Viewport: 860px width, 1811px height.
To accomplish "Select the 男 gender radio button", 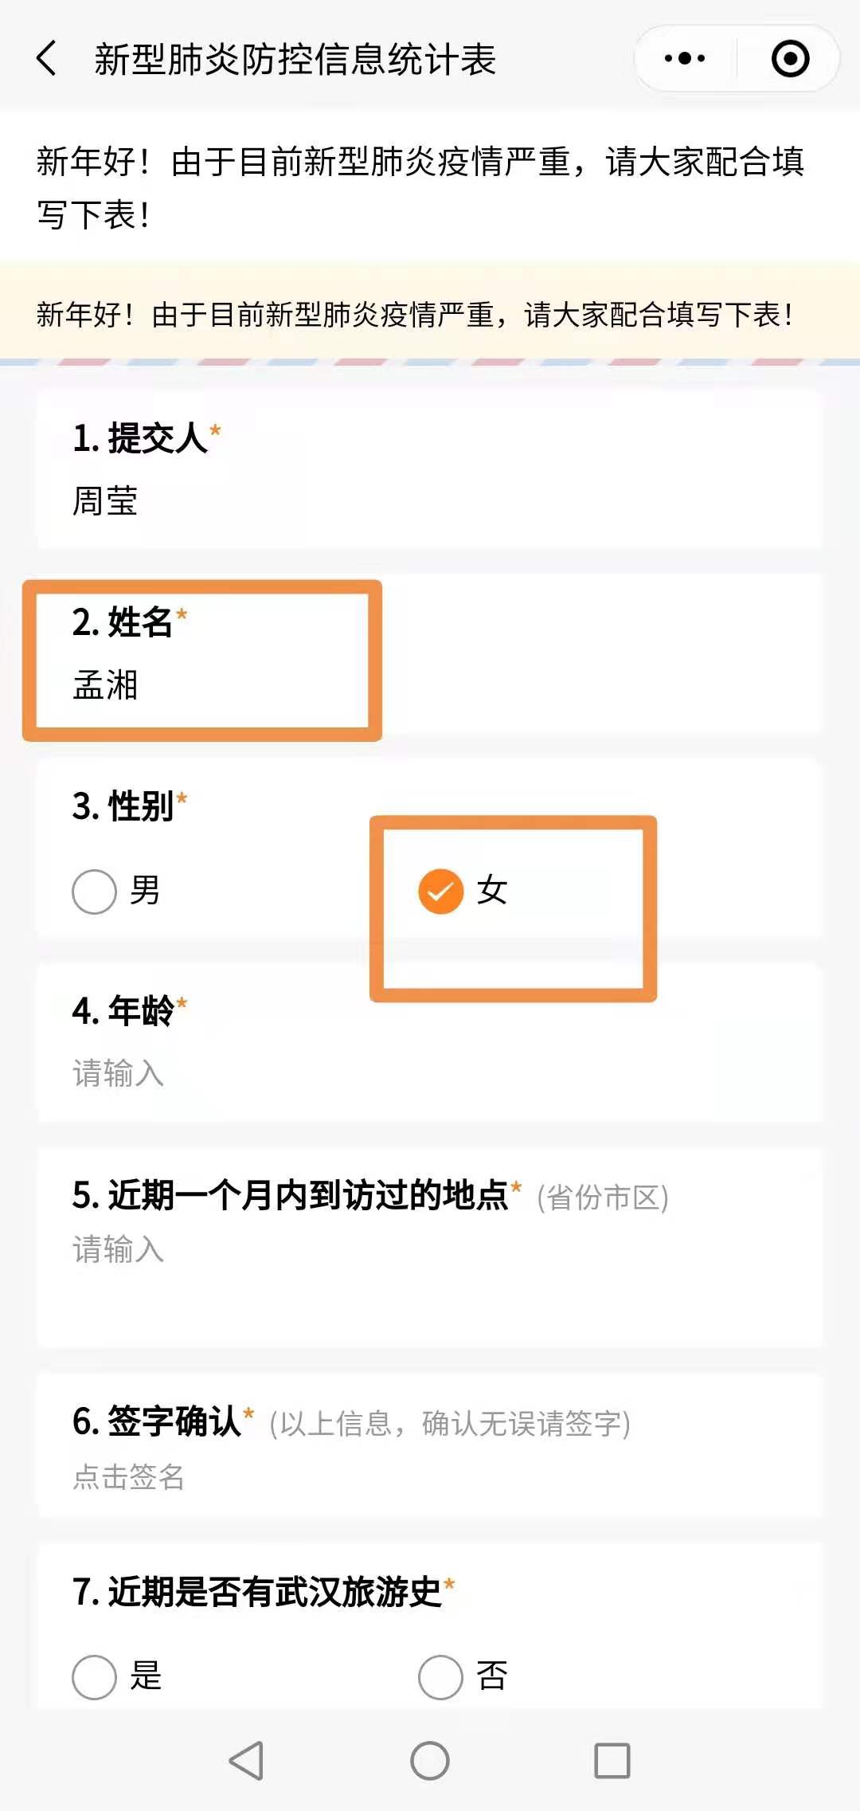I will click(x=95, y=892).
